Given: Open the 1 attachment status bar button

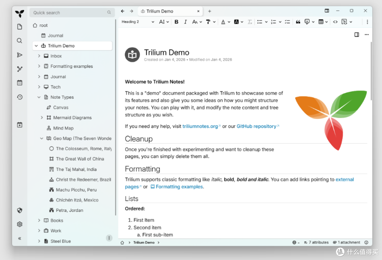Looking at the screenshot, I should pos(346,242).
